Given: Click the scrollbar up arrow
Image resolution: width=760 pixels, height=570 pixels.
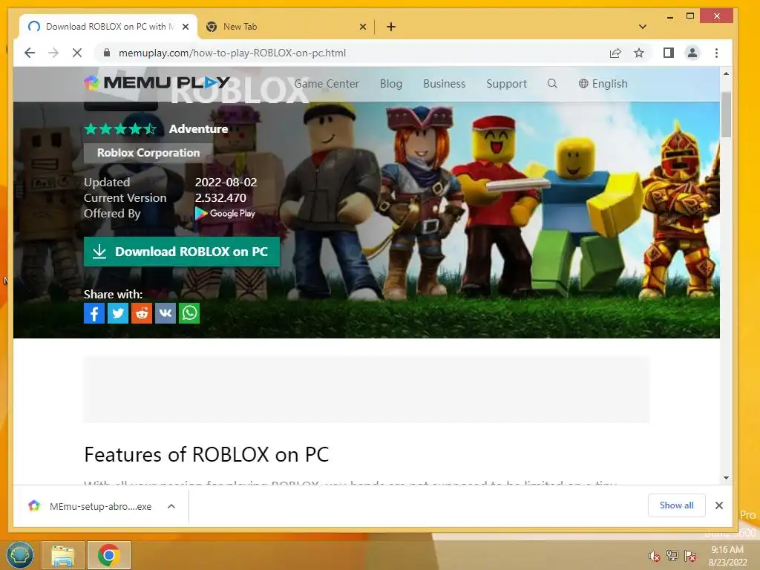Looking at the screenshot, I should point(726,73).
